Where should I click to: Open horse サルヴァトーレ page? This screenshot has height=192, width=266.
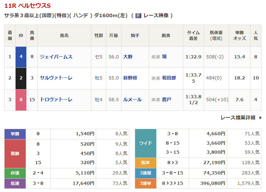(56, 78)
